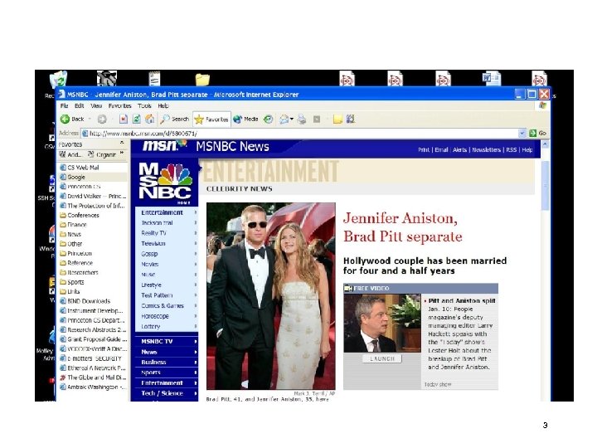Open BIND Downloads favorite
Screen dimensions: 597x448
tap(85, 301)
